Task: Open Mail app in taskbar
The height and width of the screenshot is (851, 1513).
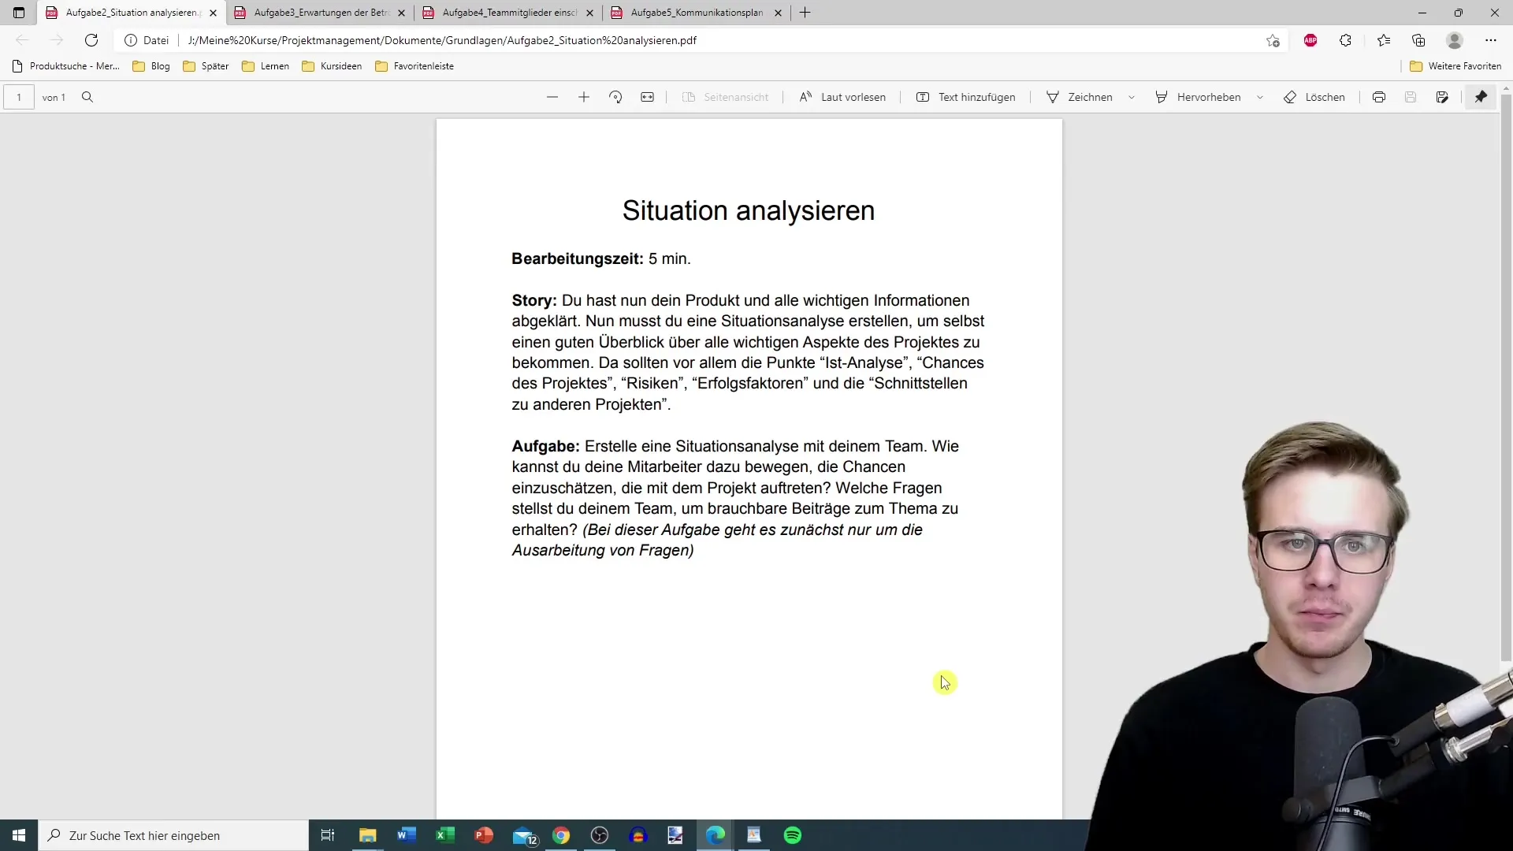Action: click(x=524, y=835)
